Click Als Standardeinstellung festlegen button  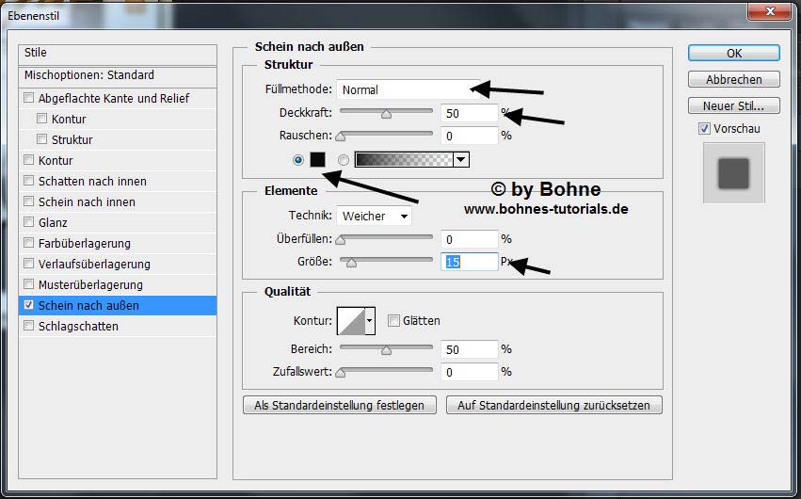(340, 406)
